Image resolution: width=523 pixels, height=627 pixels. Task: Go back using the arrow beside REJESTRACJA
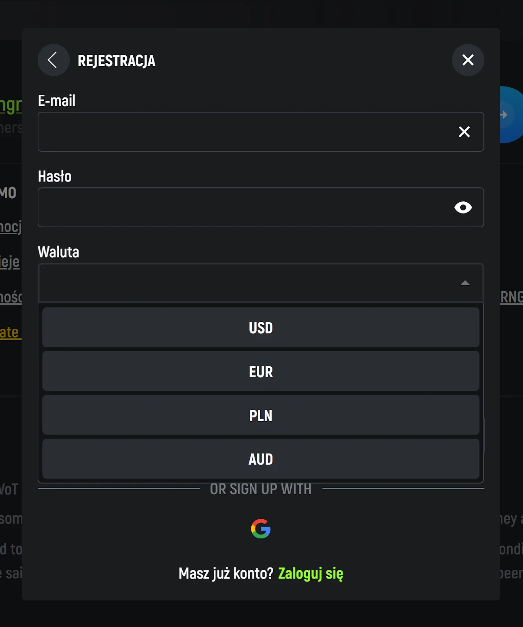(53, 60)
